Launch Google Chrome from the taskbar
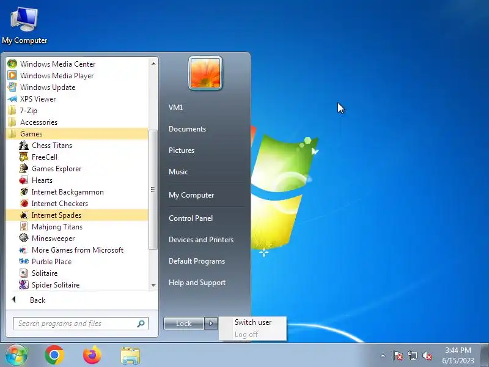Viewport: 489px width, 367px height. 54,355
